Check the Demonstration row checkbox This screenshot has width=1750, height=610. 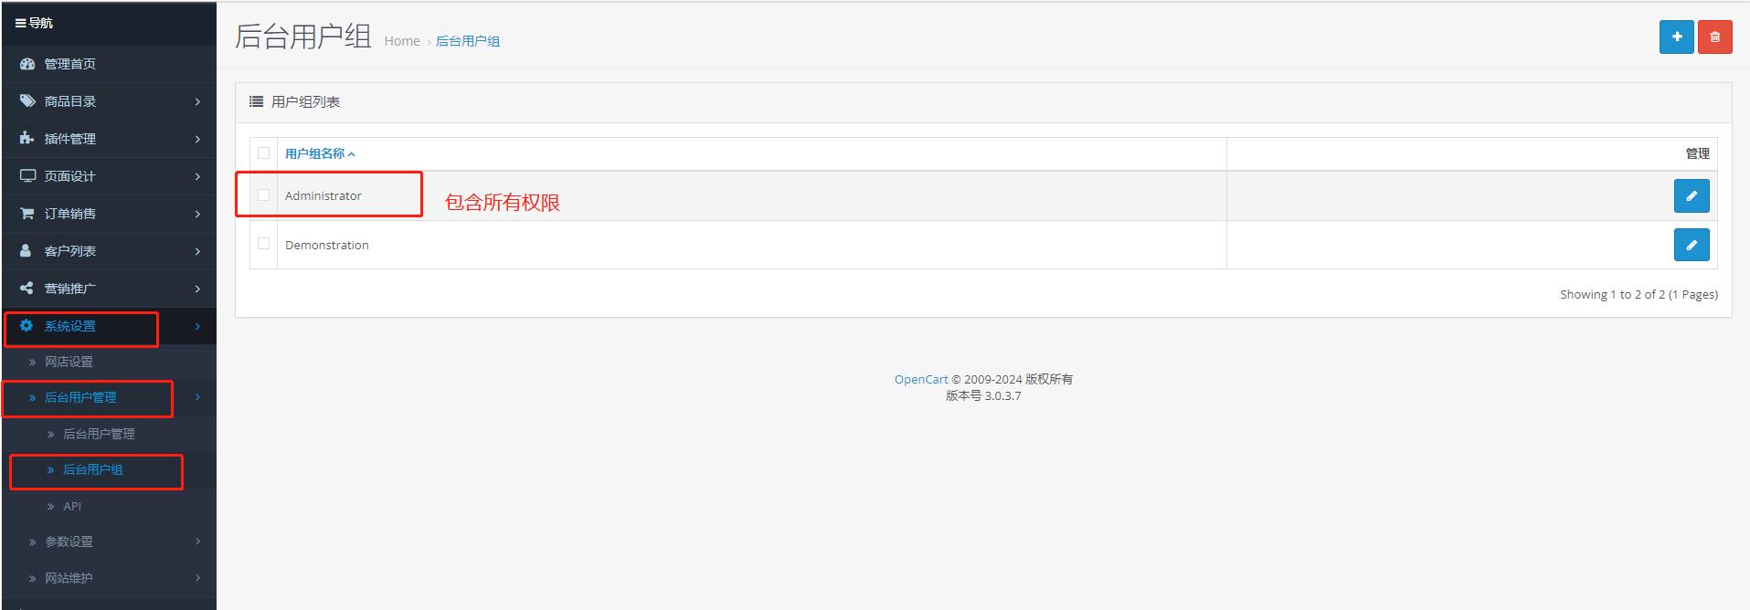(x=264, y=244)
